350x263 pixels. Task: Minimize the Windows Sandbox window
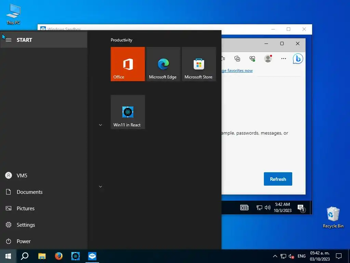pos(273,29)
